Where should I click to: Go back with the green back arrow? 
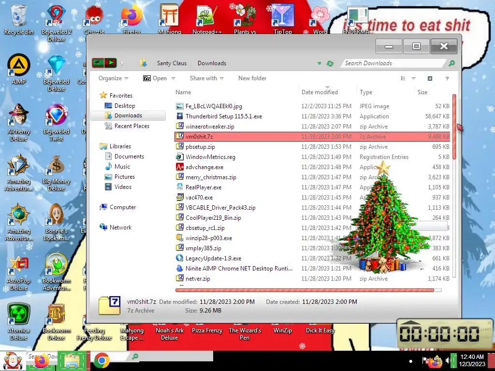(98, 63)
